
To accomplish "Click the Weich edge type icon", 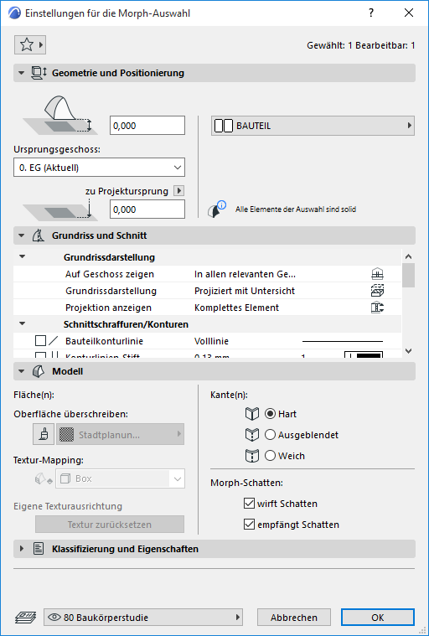I will (252, 456).
